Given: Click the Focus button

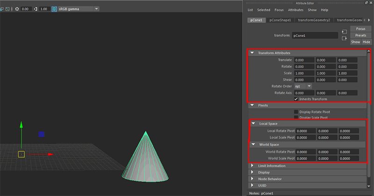Looking at the screenshot, I should coord(360,29).
